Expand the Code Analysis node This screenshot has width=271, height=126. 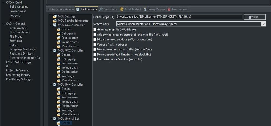(7, 28)
